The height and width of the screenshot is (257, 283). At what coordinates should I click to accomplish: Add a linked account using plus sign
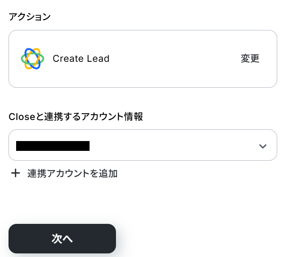(x=16, y=173)
